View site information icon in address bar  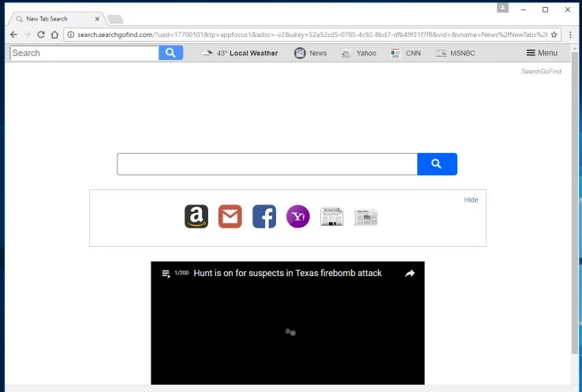(x=70, y=35)
